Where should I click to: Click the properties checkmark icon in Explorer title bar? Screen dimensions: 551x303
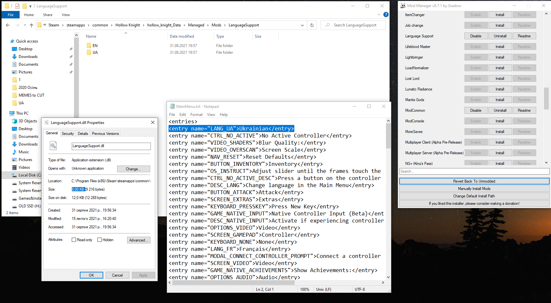coord(17,6)
